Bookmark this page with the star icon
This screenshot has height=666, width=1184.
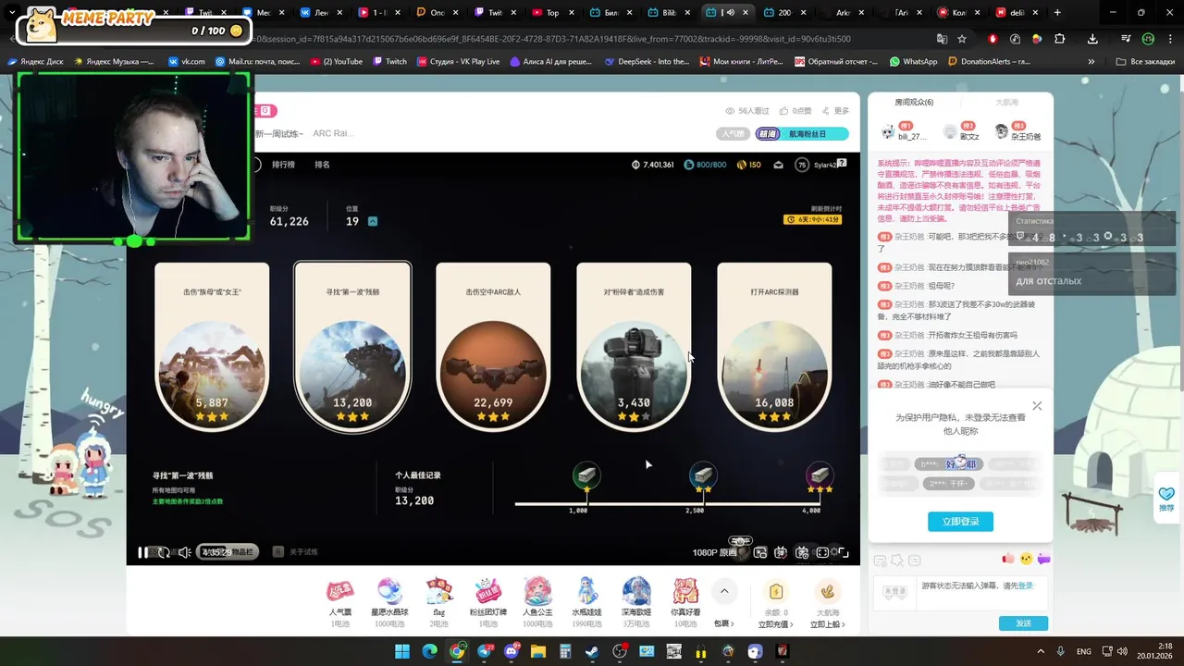point(962,39)
